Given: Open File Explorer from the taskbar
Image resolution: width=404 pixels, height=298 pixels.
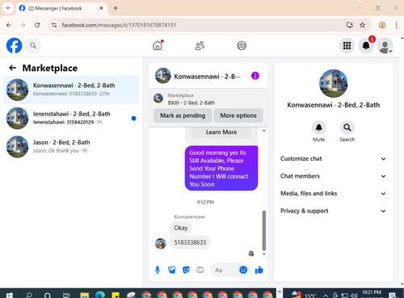Looking at the screenshot, I should [85, 295].
